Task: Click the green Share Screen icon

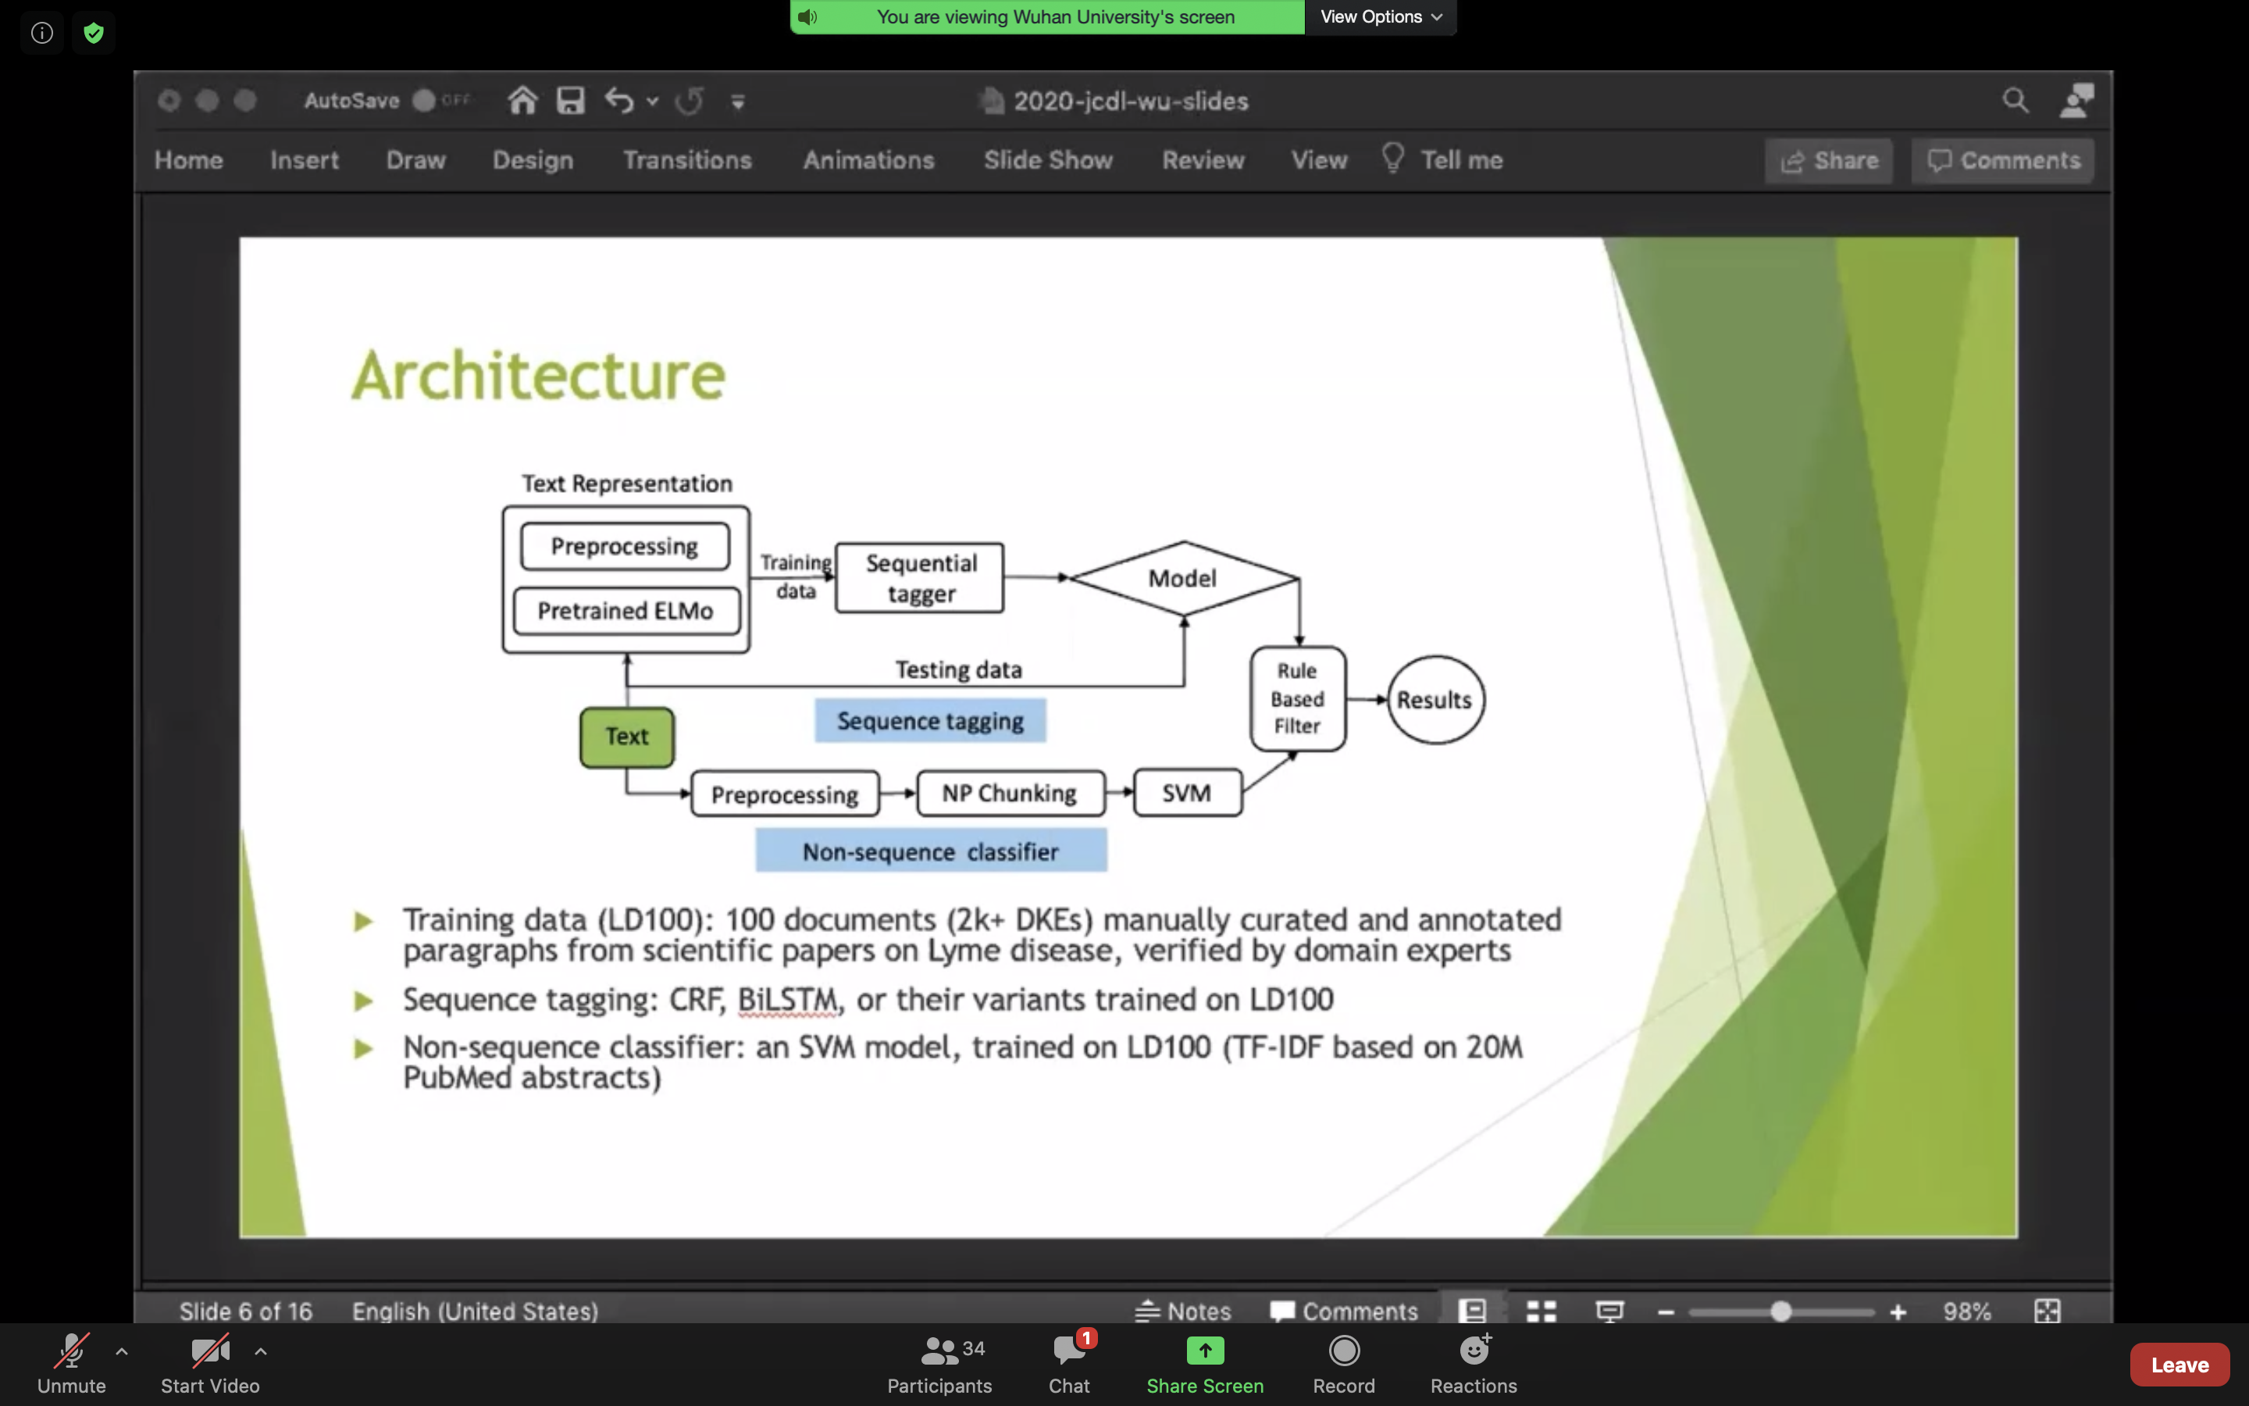Action: click(1204, 1351)
